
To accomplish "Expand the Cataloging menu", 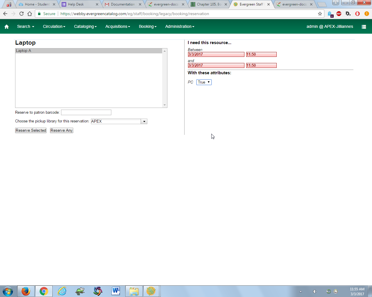I will coord(85,26).
